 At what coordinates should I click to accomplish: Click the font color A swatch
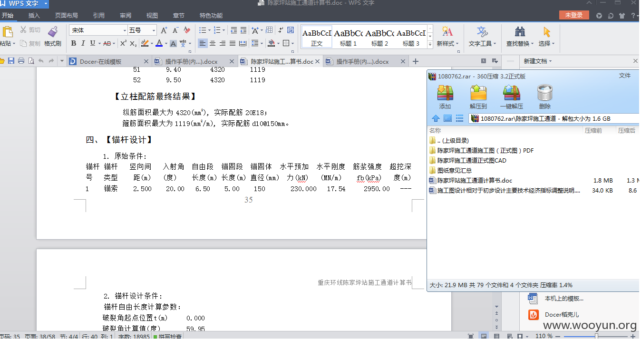[x=159, y=43]
